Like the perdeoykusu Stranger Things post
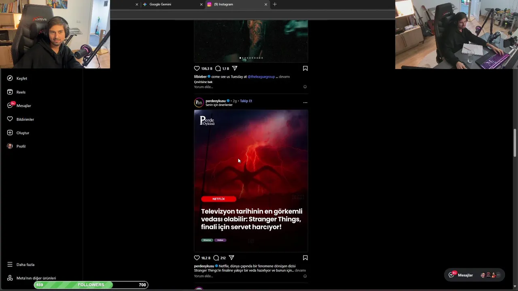Image resolution: width=518 pixels, height=291 pixels. click(x=197, y=258)
